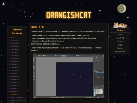Open the Intro section link

point(13,37)
